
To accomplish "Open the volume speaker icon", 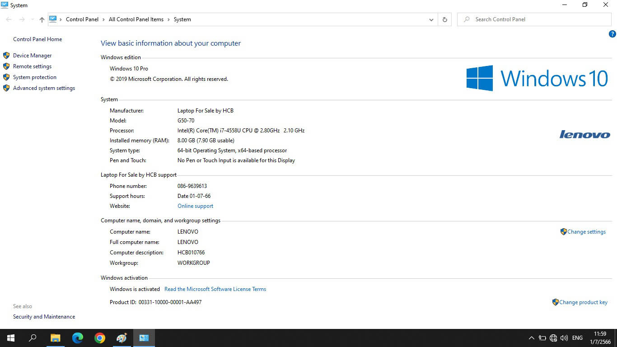I will pyautogui.click(x=564, y=338).
